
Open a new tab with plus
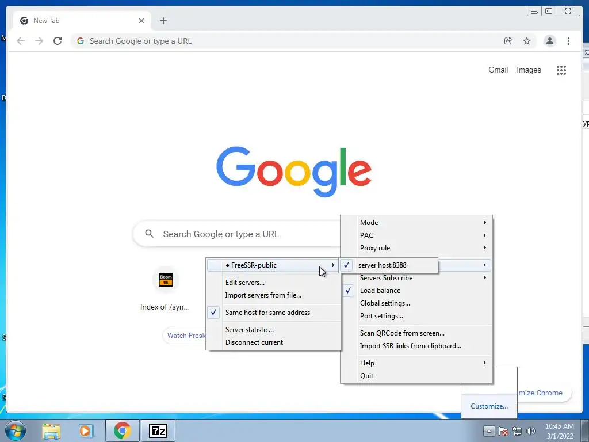click(x=163, y=21)
